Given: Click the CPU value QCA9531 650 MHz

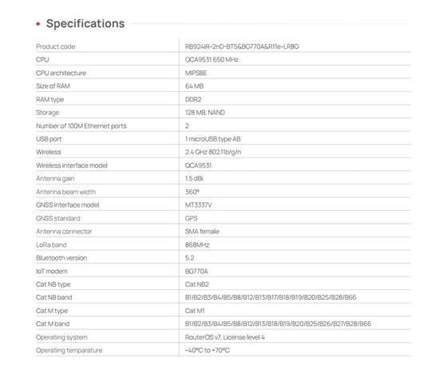Looking at the screenshot, I should click(x=212, y=60).
